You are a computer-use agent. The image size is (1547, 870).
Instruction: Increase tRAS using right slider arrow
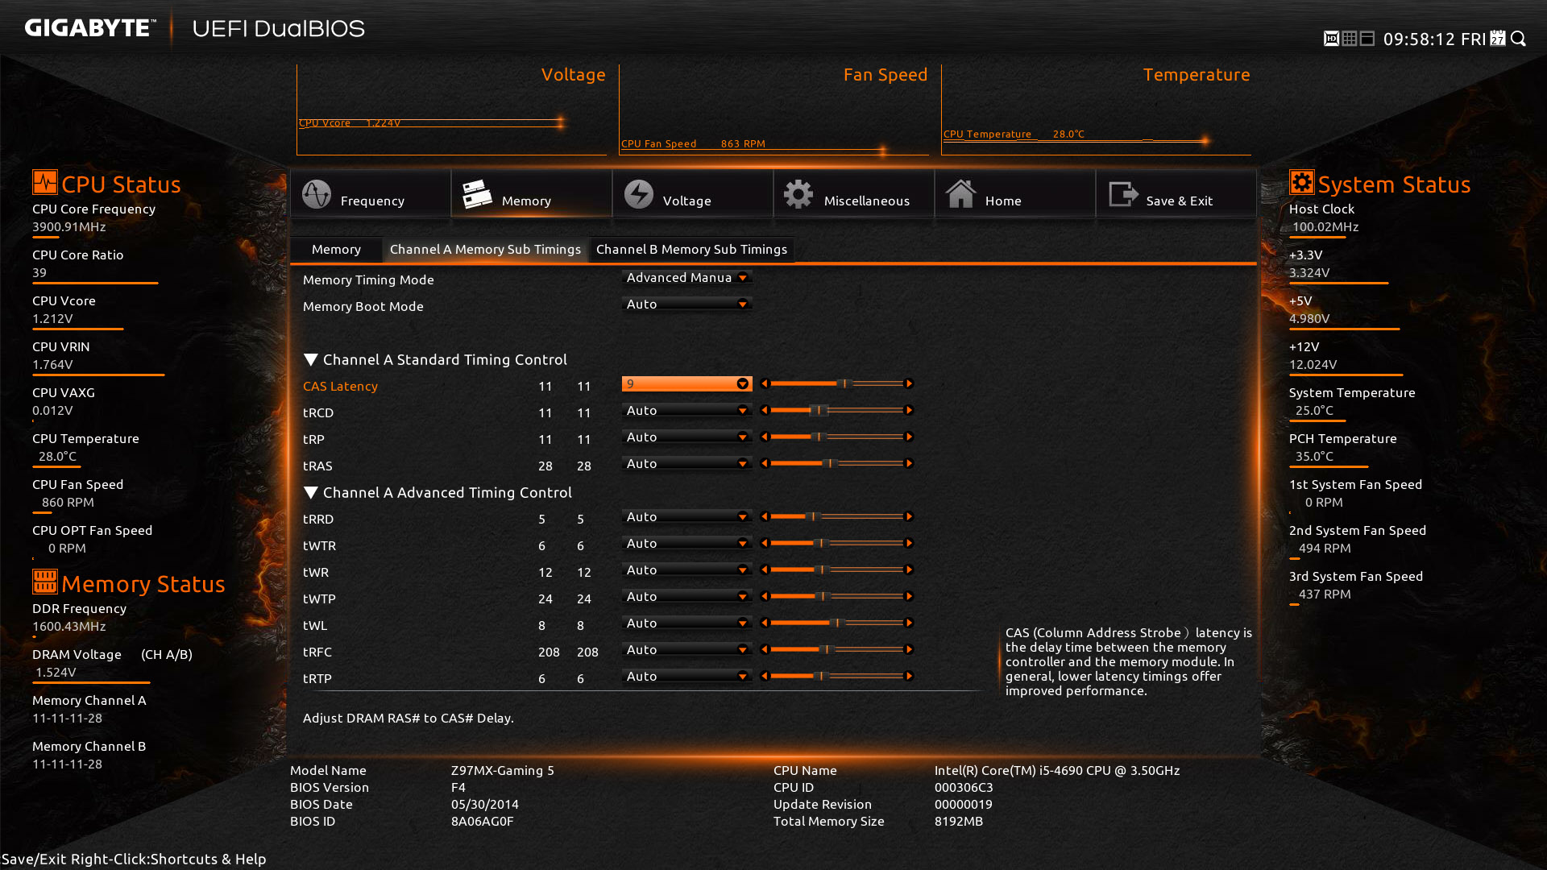pyautogui.click(x=910, y=464)
